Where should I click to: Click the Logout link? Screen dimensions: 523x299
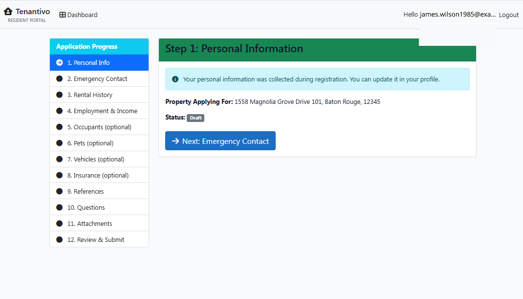[x=509, y=15]
